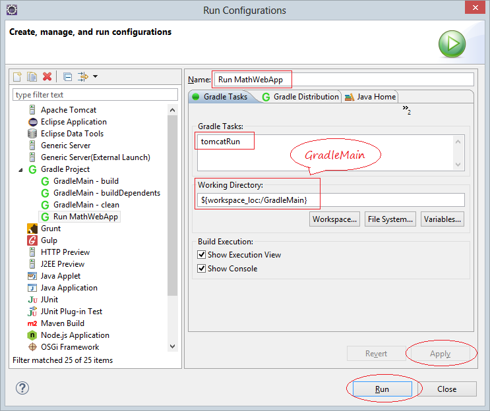Click the Apache Tomcat server icon

click(x=32, y=110)
